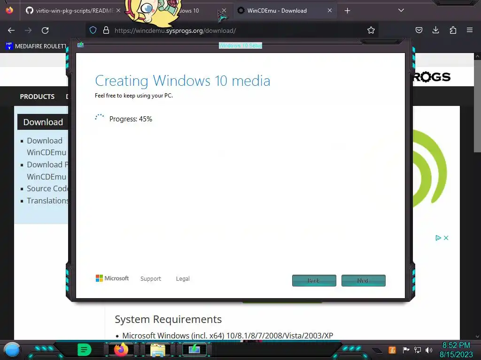Open the network tray icon
This screenshot has width=481, height=360.
tap(418, 350)
